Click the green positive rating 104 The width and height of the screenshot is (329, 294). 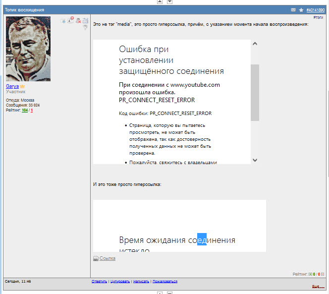[x=25, y=110]
